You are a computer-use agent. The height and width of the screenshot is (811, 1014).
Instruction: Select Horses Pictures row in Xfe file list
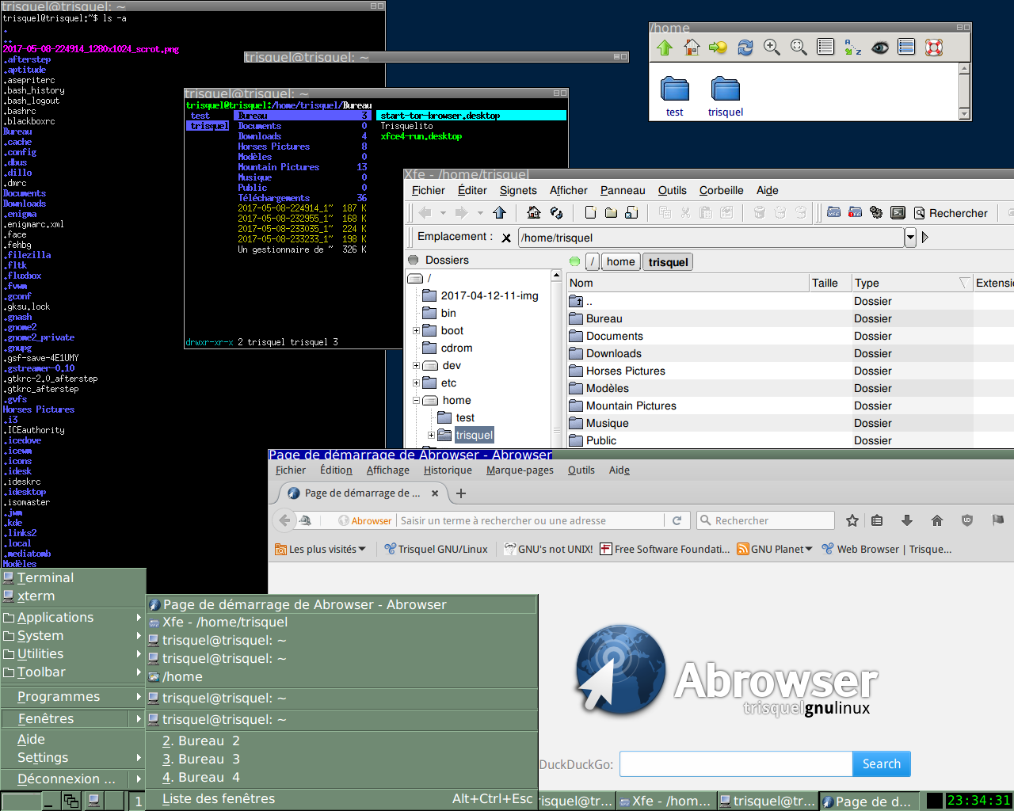(x=791, y=371)
